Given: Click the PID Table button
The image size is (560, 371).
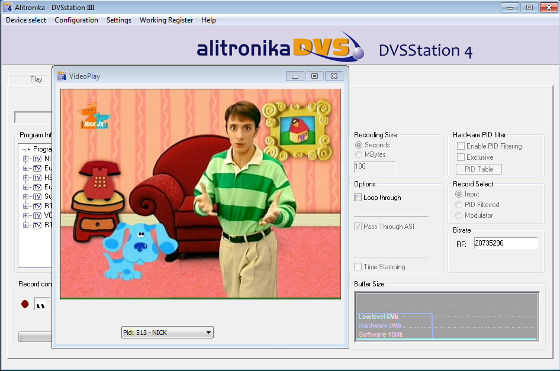Looking at the screenshot, I should tap(479, 169).
